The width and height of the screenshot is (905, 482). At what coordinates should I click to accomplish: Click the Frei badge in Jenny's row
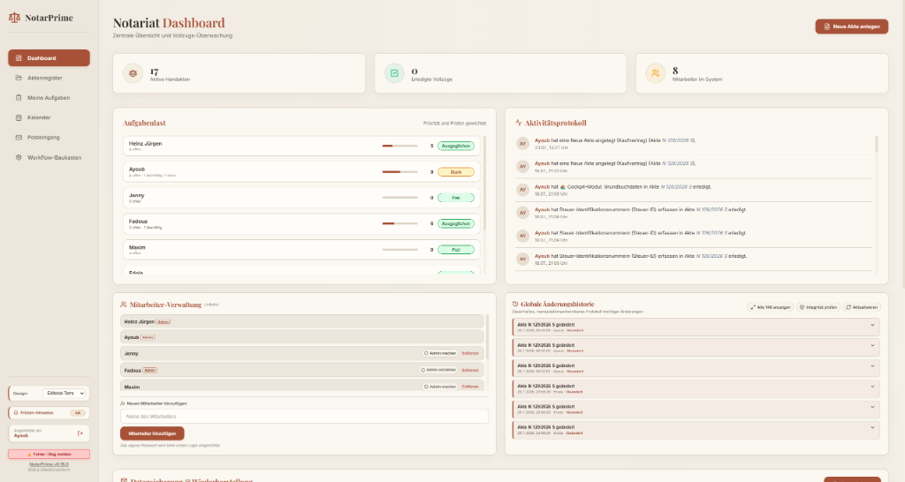tap(456, 198)
